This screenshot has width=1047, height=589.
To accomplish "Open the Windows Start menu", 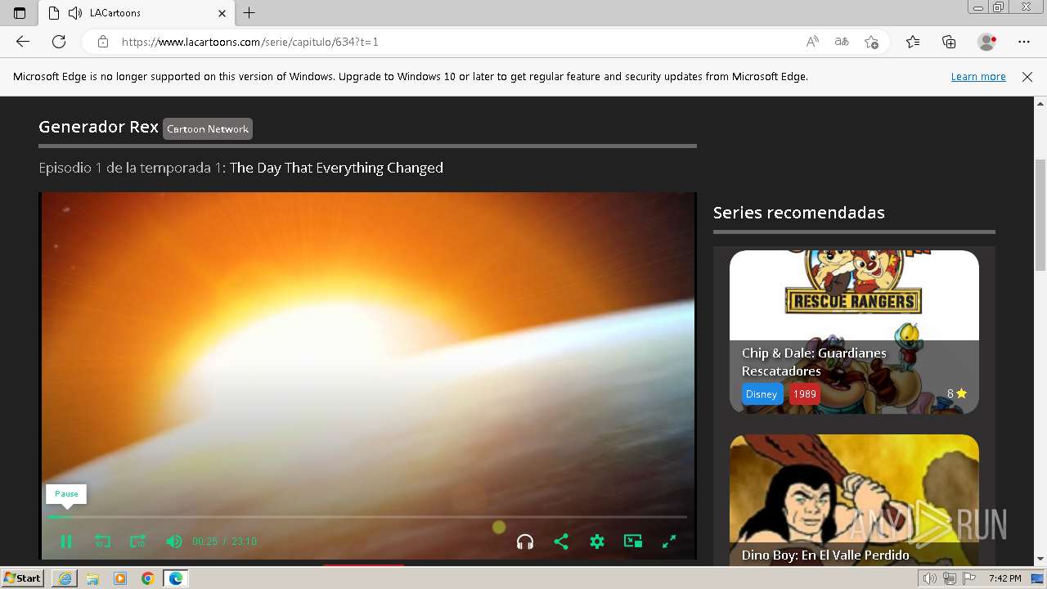I will coord(23,578).
